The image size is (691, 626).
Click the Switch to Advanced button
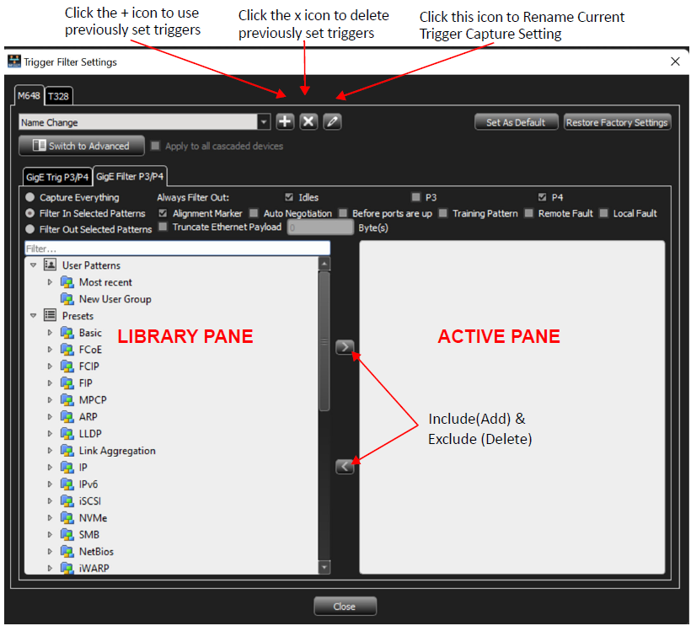[82, 146]
